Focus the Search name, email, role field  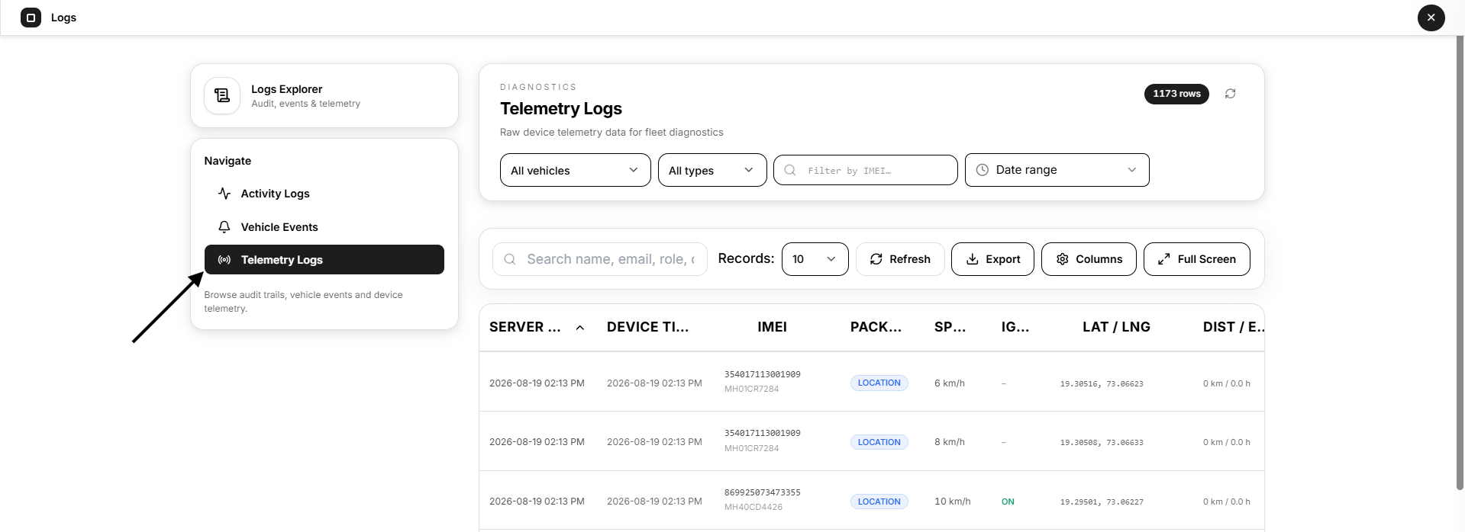(599, 259)
